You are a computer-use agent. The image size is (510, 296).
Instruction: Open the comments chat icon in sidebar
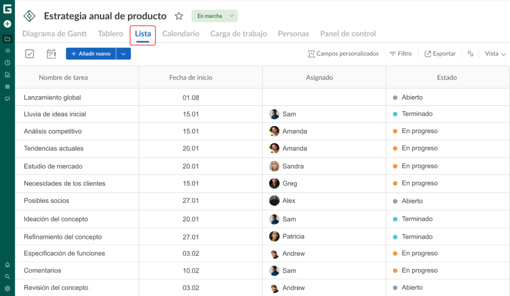[x=7, y=99]
